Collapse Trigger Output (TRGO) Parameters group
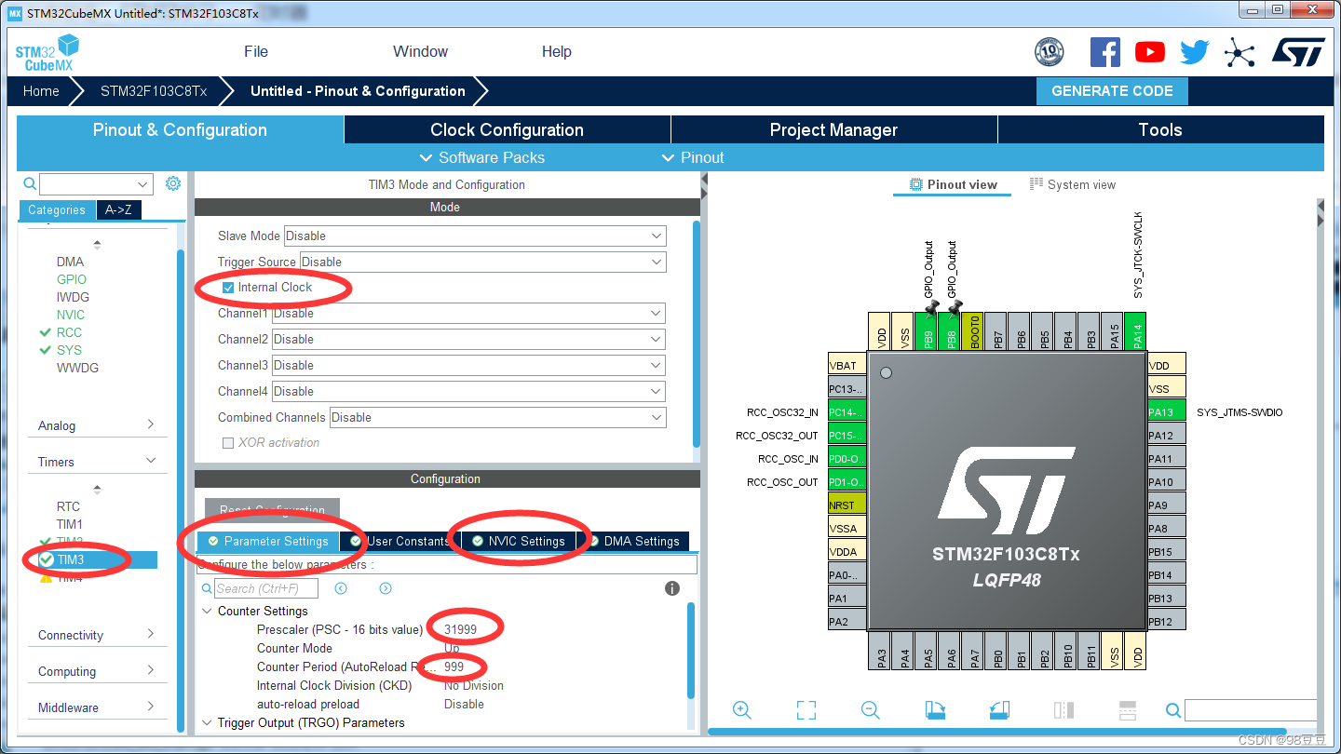Screen dimensions: 1341x754 pos(207,723)
